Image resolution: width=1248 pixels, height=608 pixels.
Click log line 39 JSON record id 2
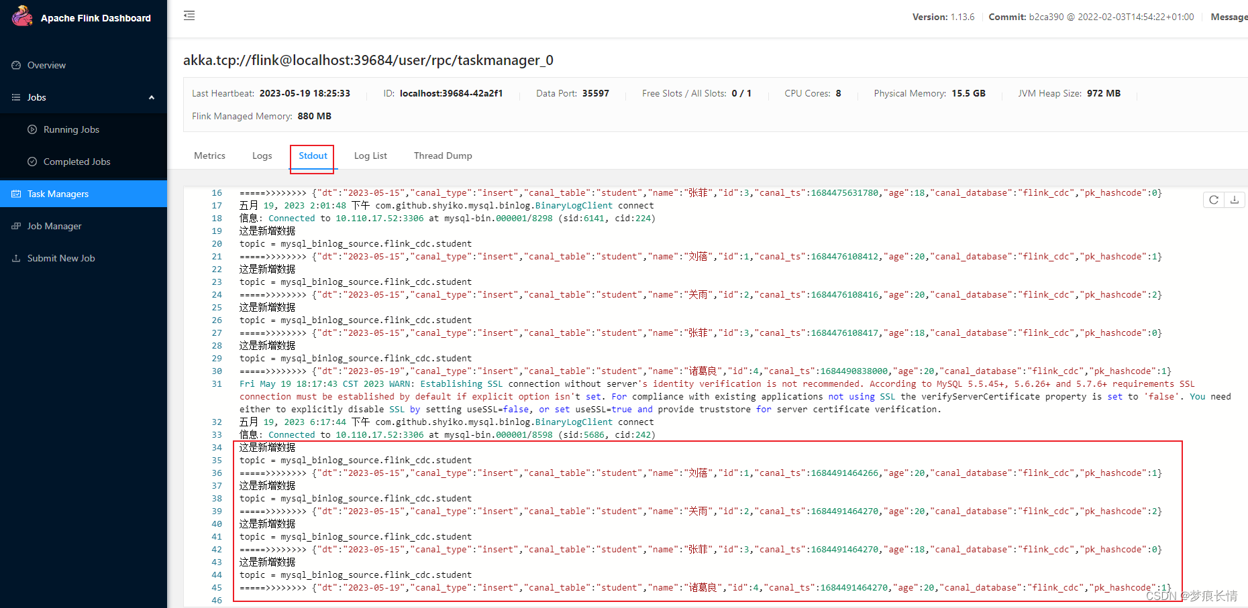point(700,511)
